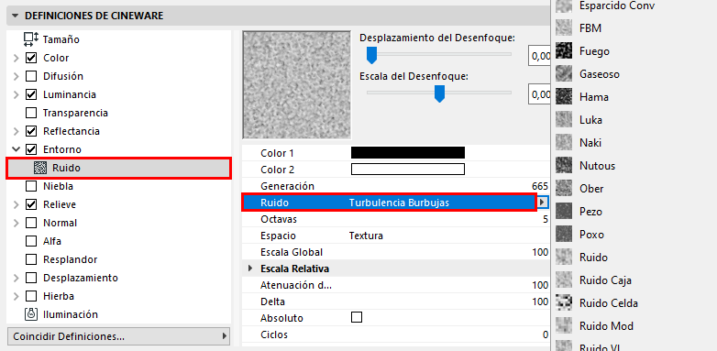Expand the Color tree node
The width and height of the screenshot is (717, 351).
(16, 58)
